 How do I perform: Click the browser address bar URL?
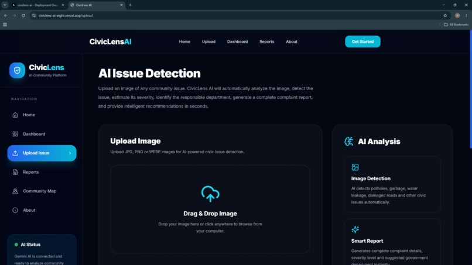point(66,15)
